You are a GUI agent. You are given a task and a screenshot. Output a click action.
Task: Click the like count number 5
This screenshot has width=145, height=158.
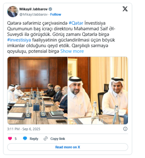15,139
